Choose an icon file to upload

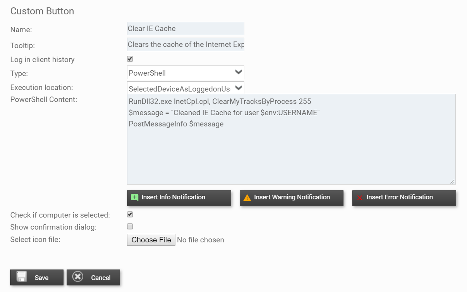pyautogui.click(x=151, y=240)
